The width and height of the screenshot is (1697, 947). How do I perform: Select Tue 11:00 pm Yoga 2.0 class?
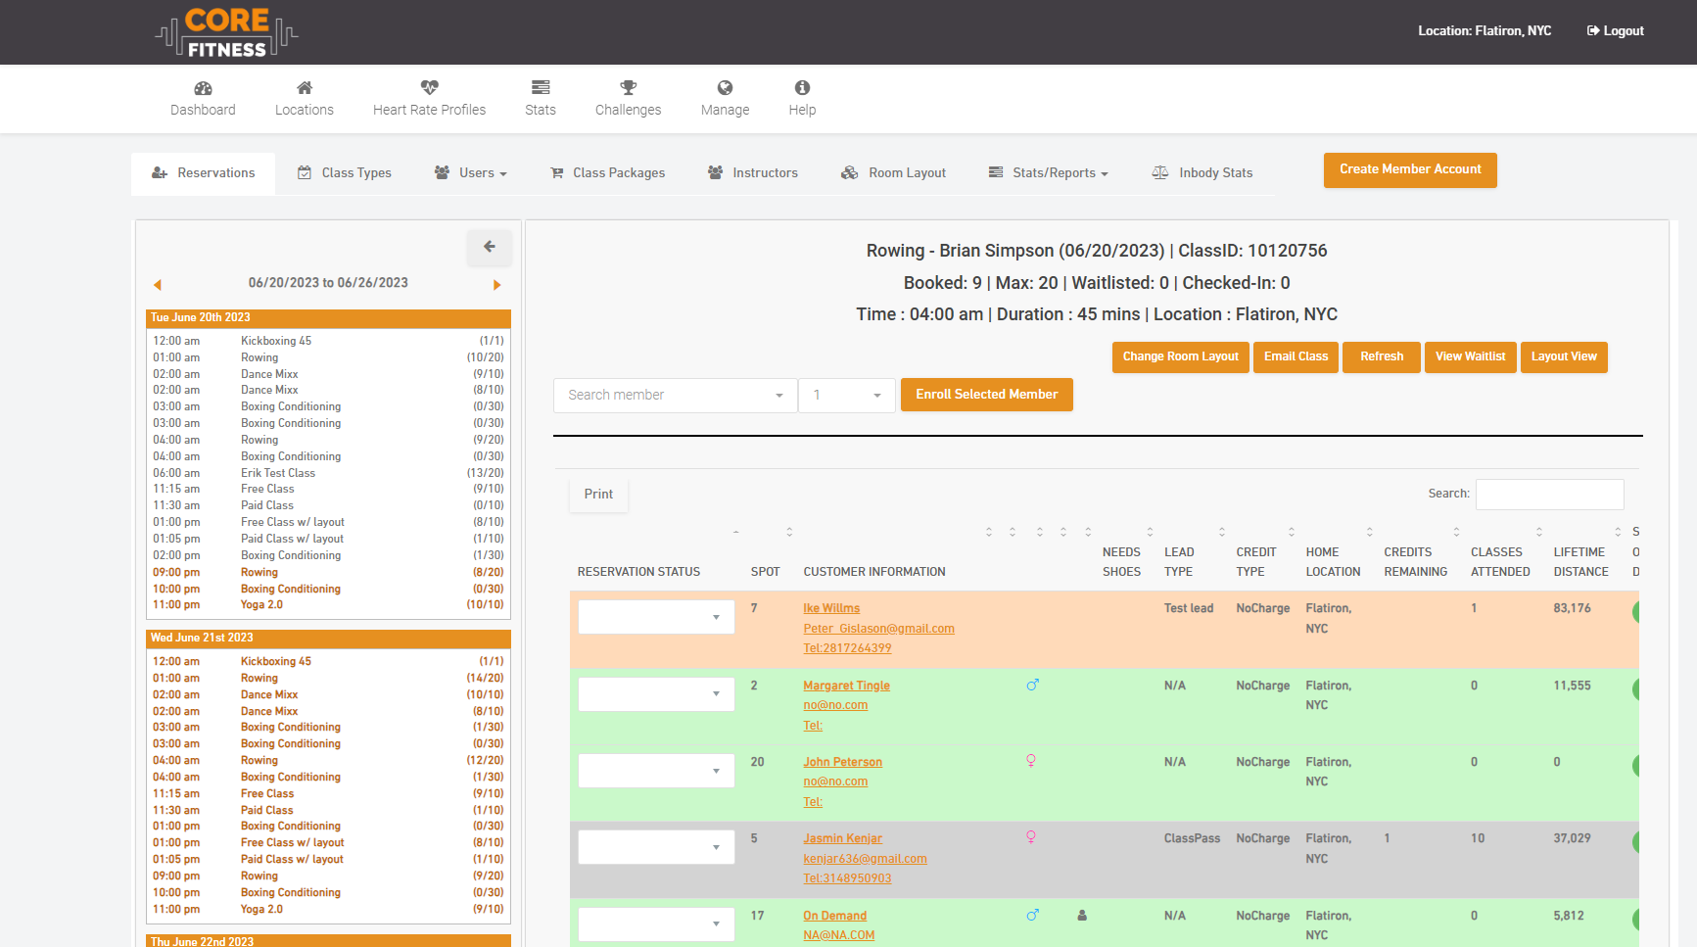point(328,605)
